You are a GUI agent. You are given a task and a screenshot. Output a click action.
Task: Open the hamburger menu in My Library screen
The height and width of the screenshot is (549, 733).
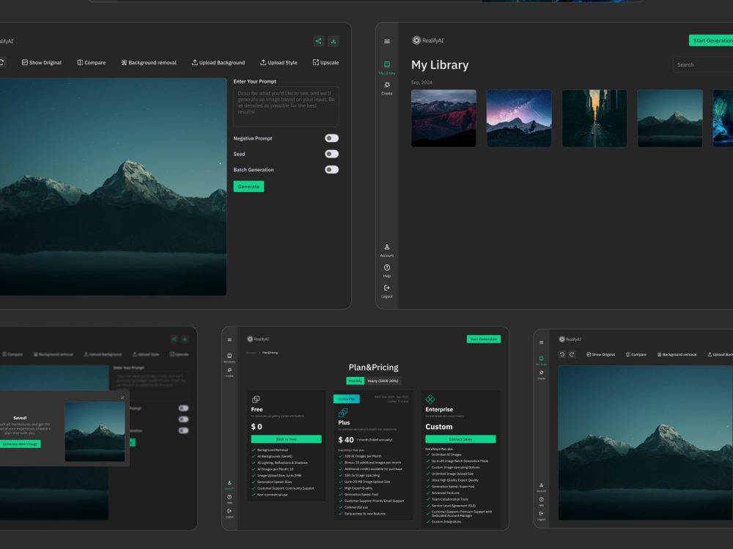[x=387, y=42]
